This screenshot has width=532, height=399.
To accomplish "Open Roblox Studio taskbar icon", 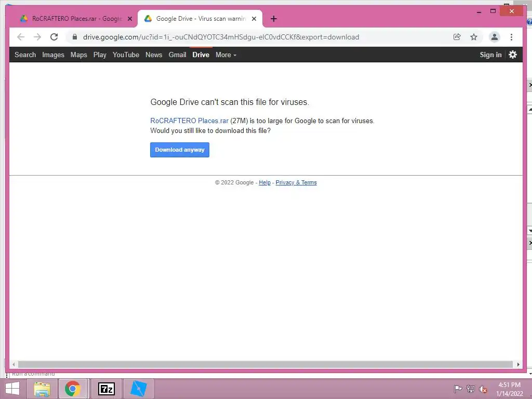I will click(138, 389).
